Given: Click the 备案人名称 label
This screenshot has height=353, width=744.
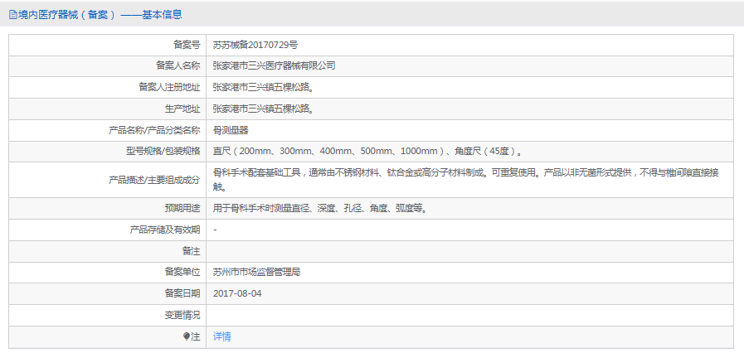Looking at the screenshot, I should 178,65.
